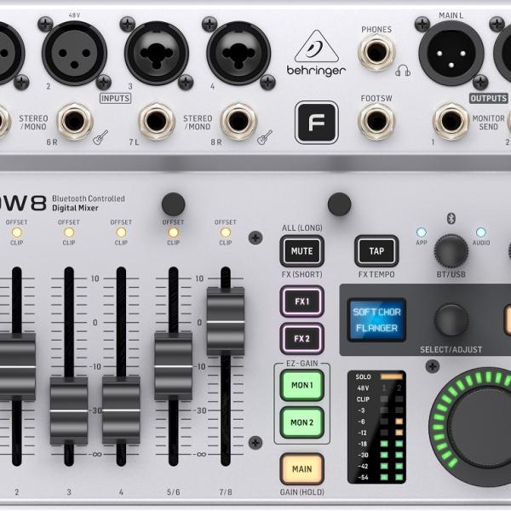511x511 pixels.
Task: Click the AUDIO status LED
Action: (481, 233)
